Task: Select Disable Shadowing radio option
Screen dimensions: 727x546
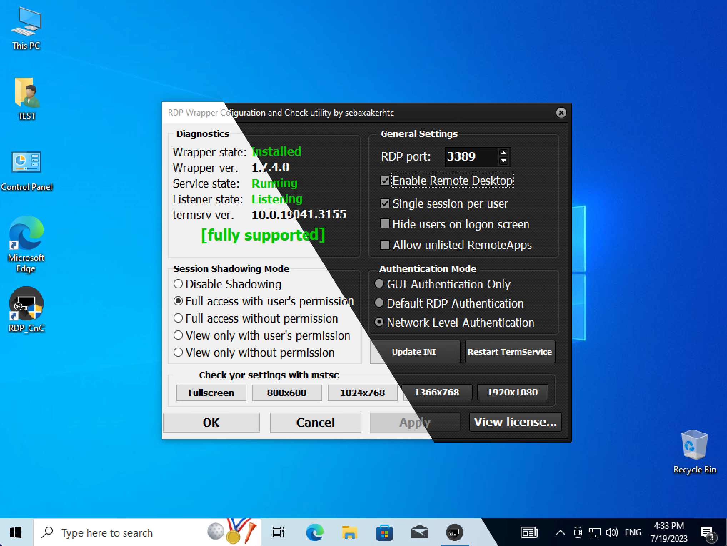Action: 178,284
